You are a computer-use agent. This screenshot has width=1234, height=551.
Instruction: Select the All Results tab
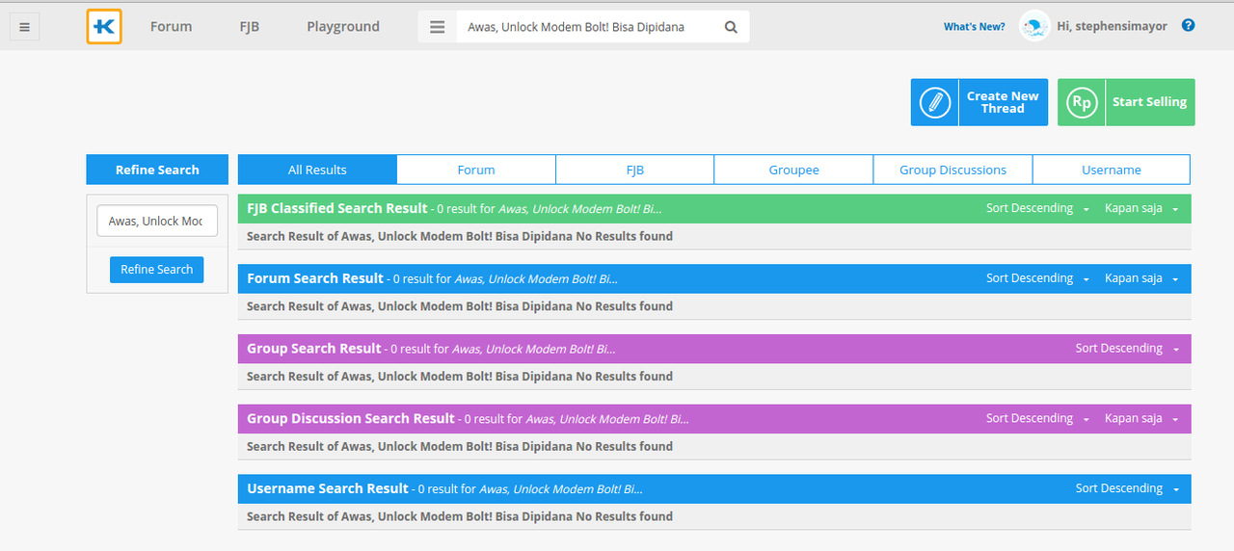[317, 170]
